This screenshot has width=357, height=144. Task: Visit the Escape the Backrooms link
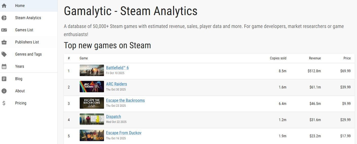coord(125,100)
